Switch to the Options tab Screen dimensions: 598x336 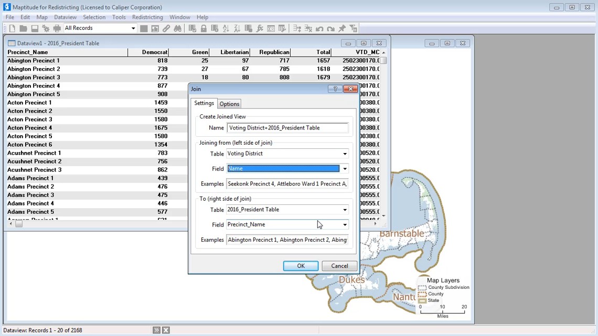(229, 104)
